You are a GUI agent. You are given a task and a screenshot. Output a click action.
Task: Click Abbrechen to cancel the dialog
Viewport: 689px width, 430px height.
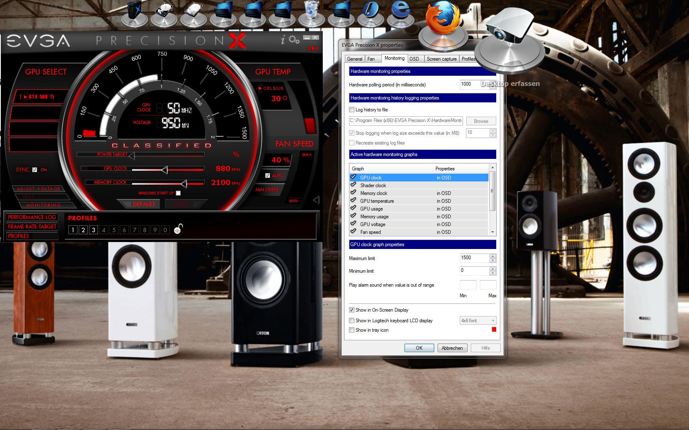point(452,348)
